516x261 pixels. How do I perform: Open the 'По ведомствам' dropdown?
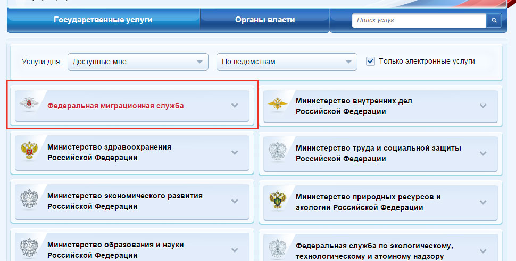click(287, 62)
